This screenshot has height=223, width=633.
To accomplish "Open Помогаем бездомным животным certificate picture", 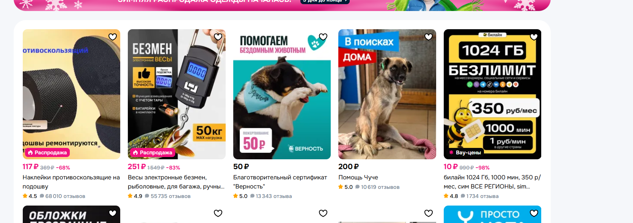I will click(x=282, y=94).
